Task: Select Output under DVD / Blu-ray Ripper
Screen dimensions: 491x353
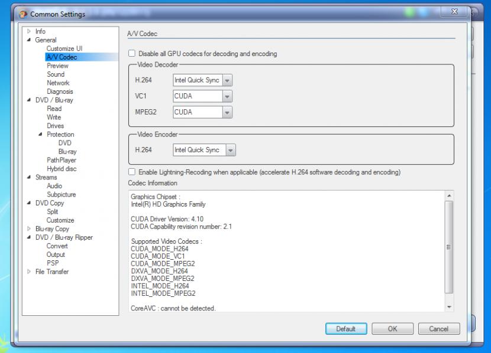Action: point(56,254)
